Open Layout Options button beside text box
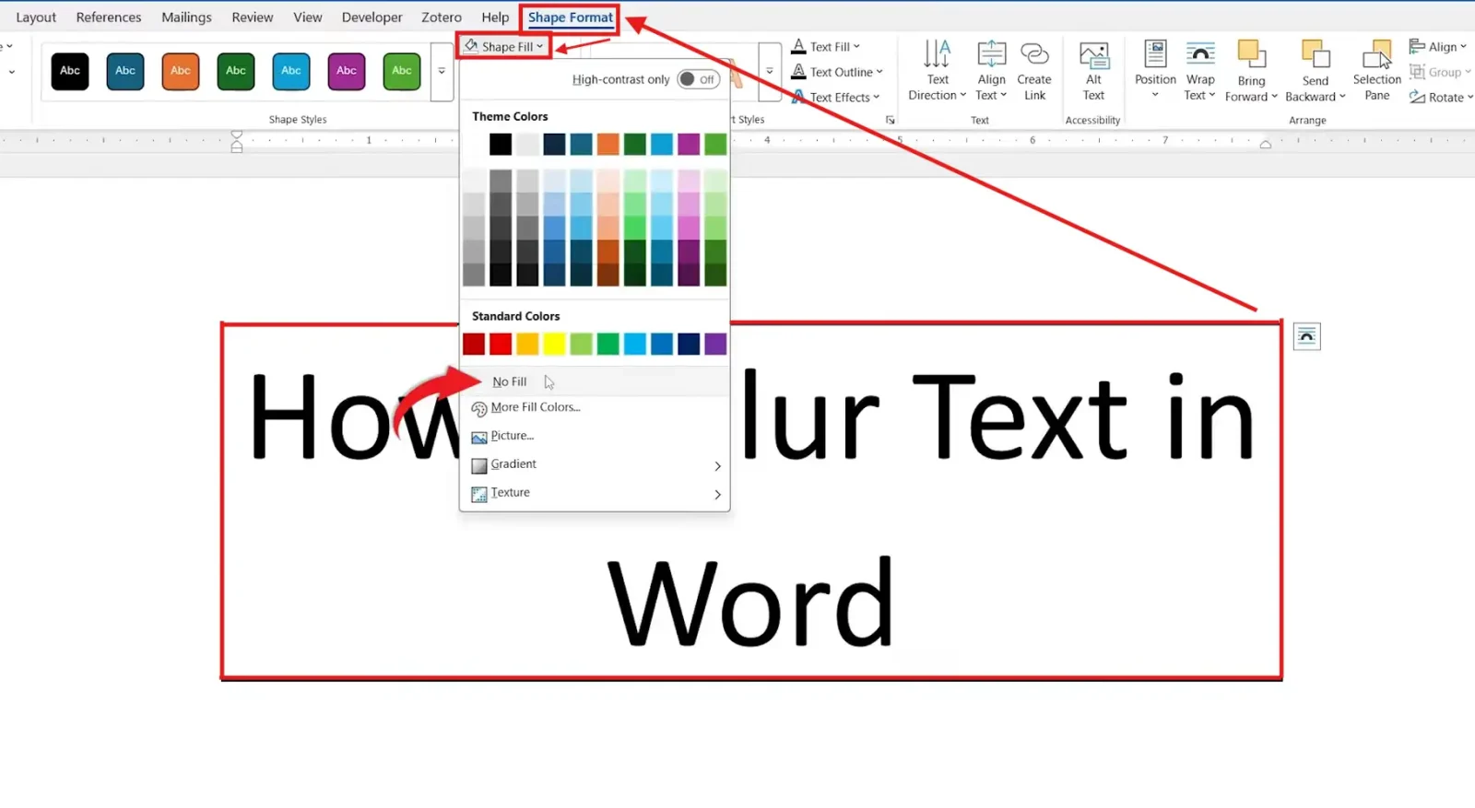This screenshot has width=1475, height=808. tap(1306, 336)
